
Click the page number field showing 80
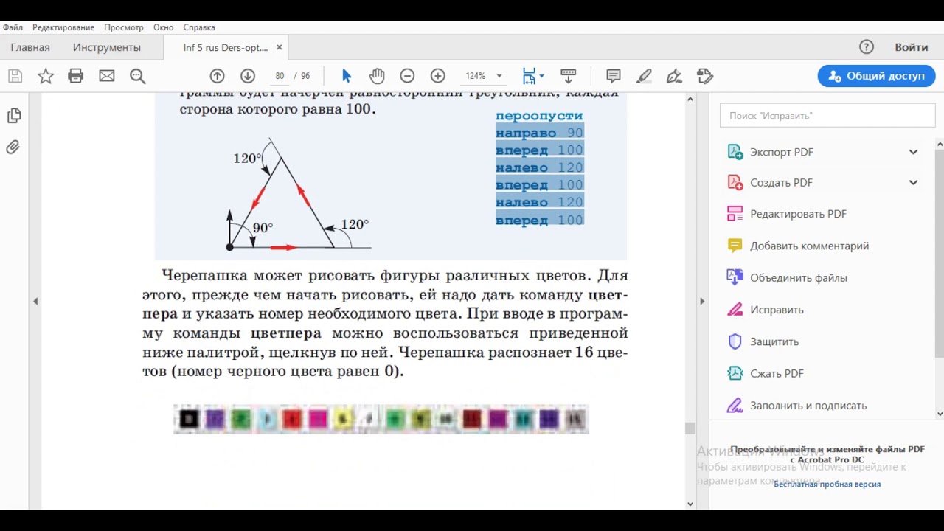pos(280,76)
